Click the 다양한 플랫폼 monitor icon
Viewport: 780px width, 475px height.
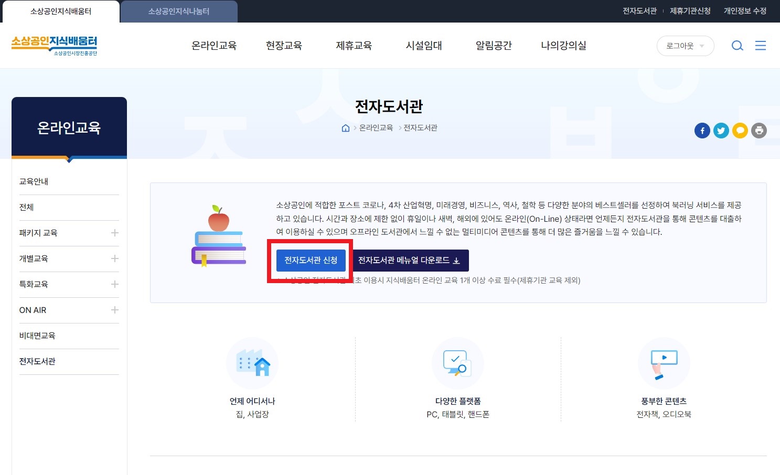coord(457,363)
